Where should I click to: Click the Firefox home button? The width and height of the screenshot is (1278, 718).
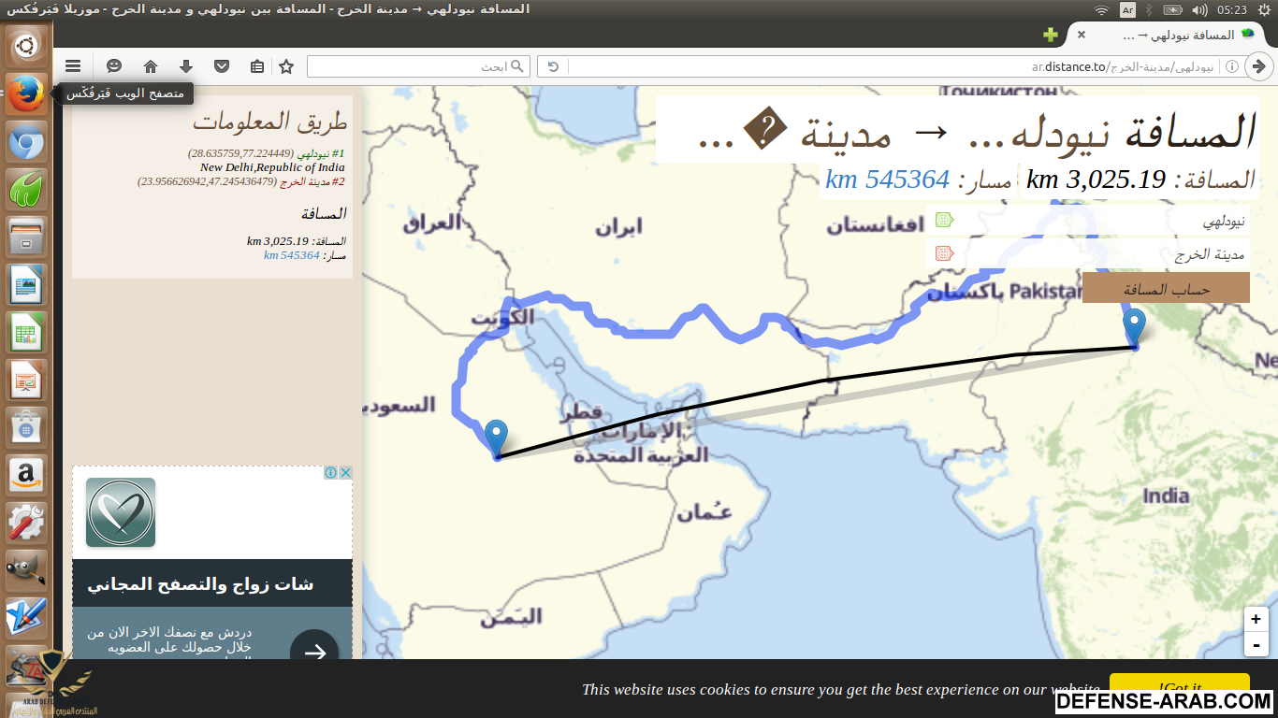pyautogui.click(x=150, y=66)
